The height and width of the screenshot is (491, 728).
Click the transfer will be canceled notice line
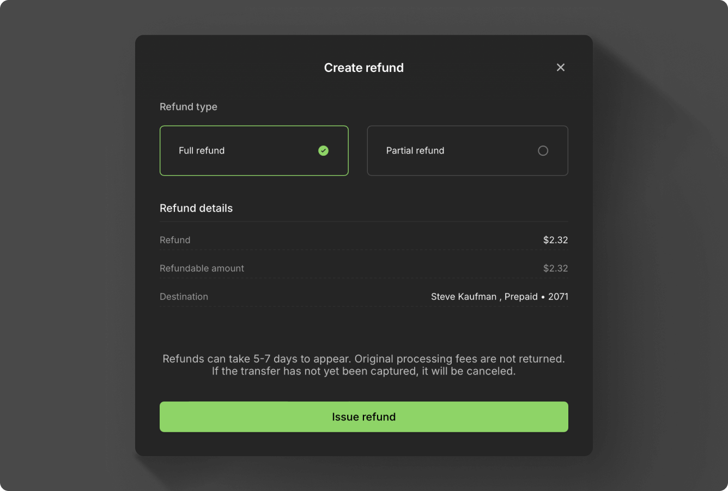[364, 371]
